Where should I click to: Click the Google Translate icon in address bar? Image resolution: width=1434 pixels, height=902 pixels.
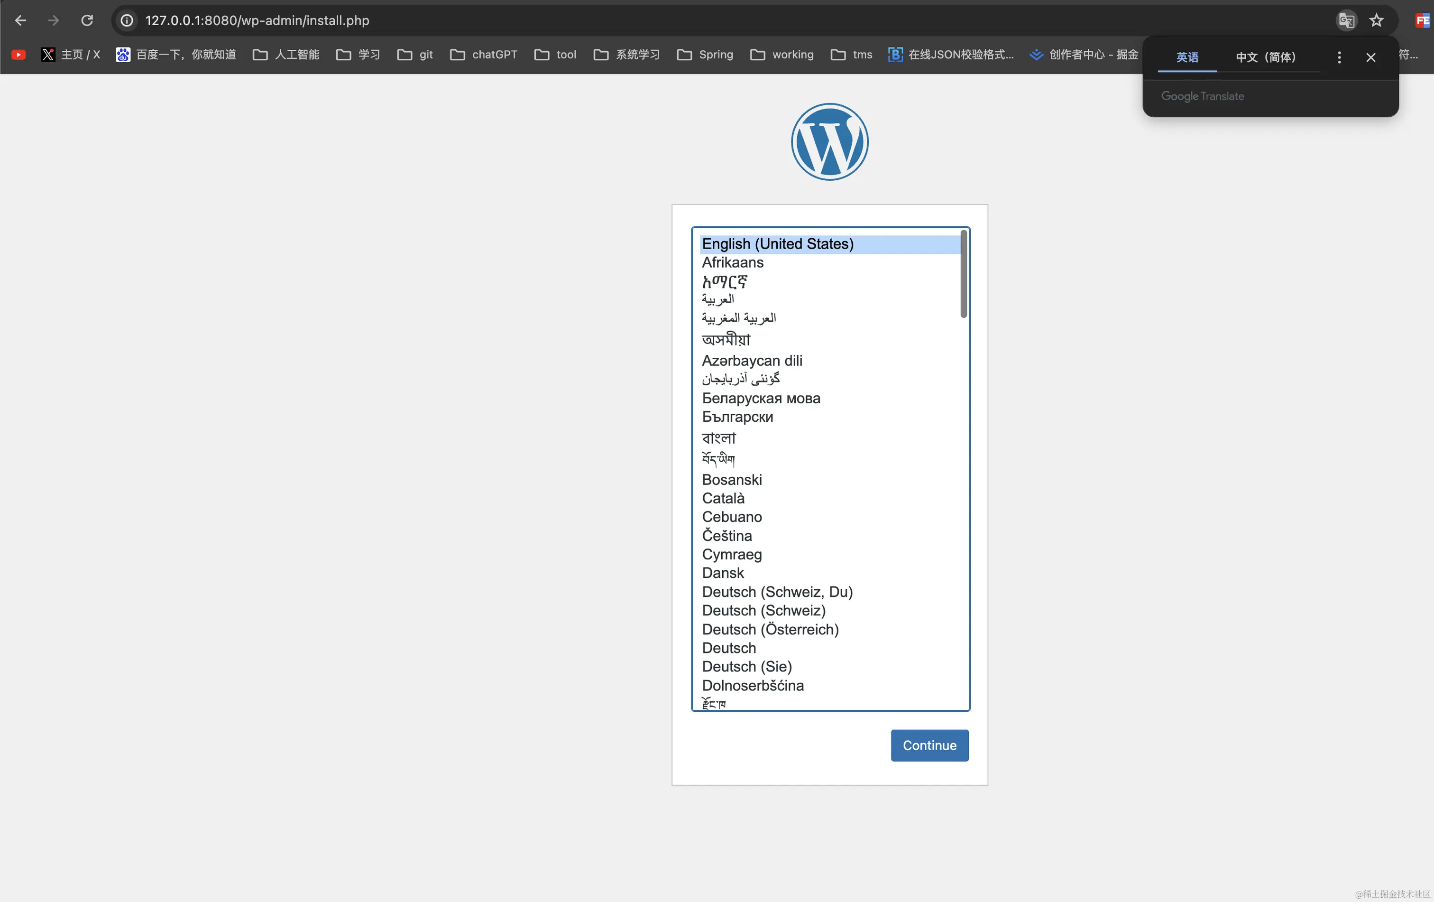(1346, 20)
